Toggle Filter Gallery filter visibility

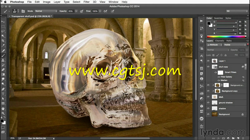point(219,77)
